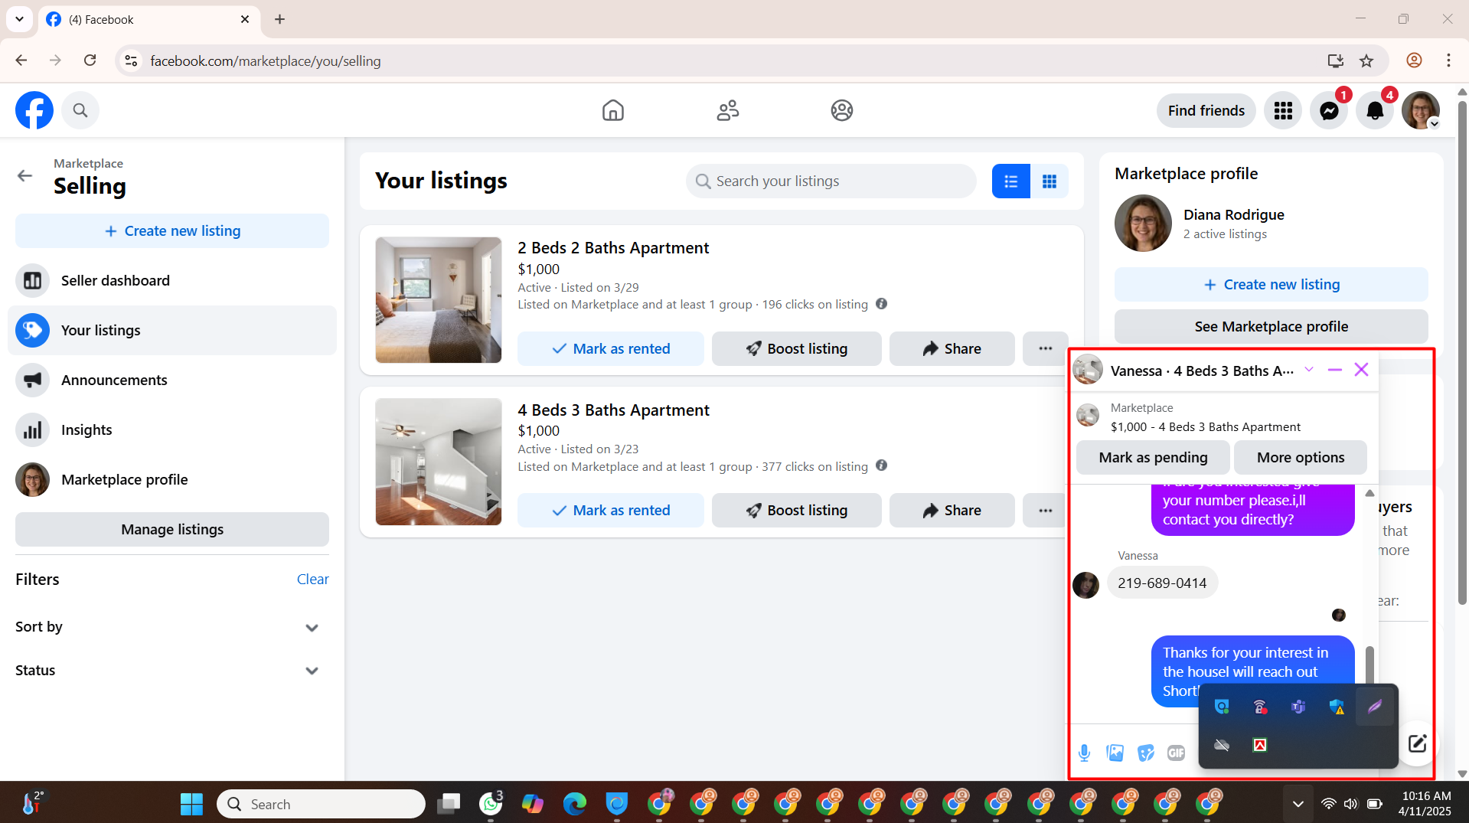Go to the Home feed icon
Viewport: 1469px width, 823px height.
[612, 110]
